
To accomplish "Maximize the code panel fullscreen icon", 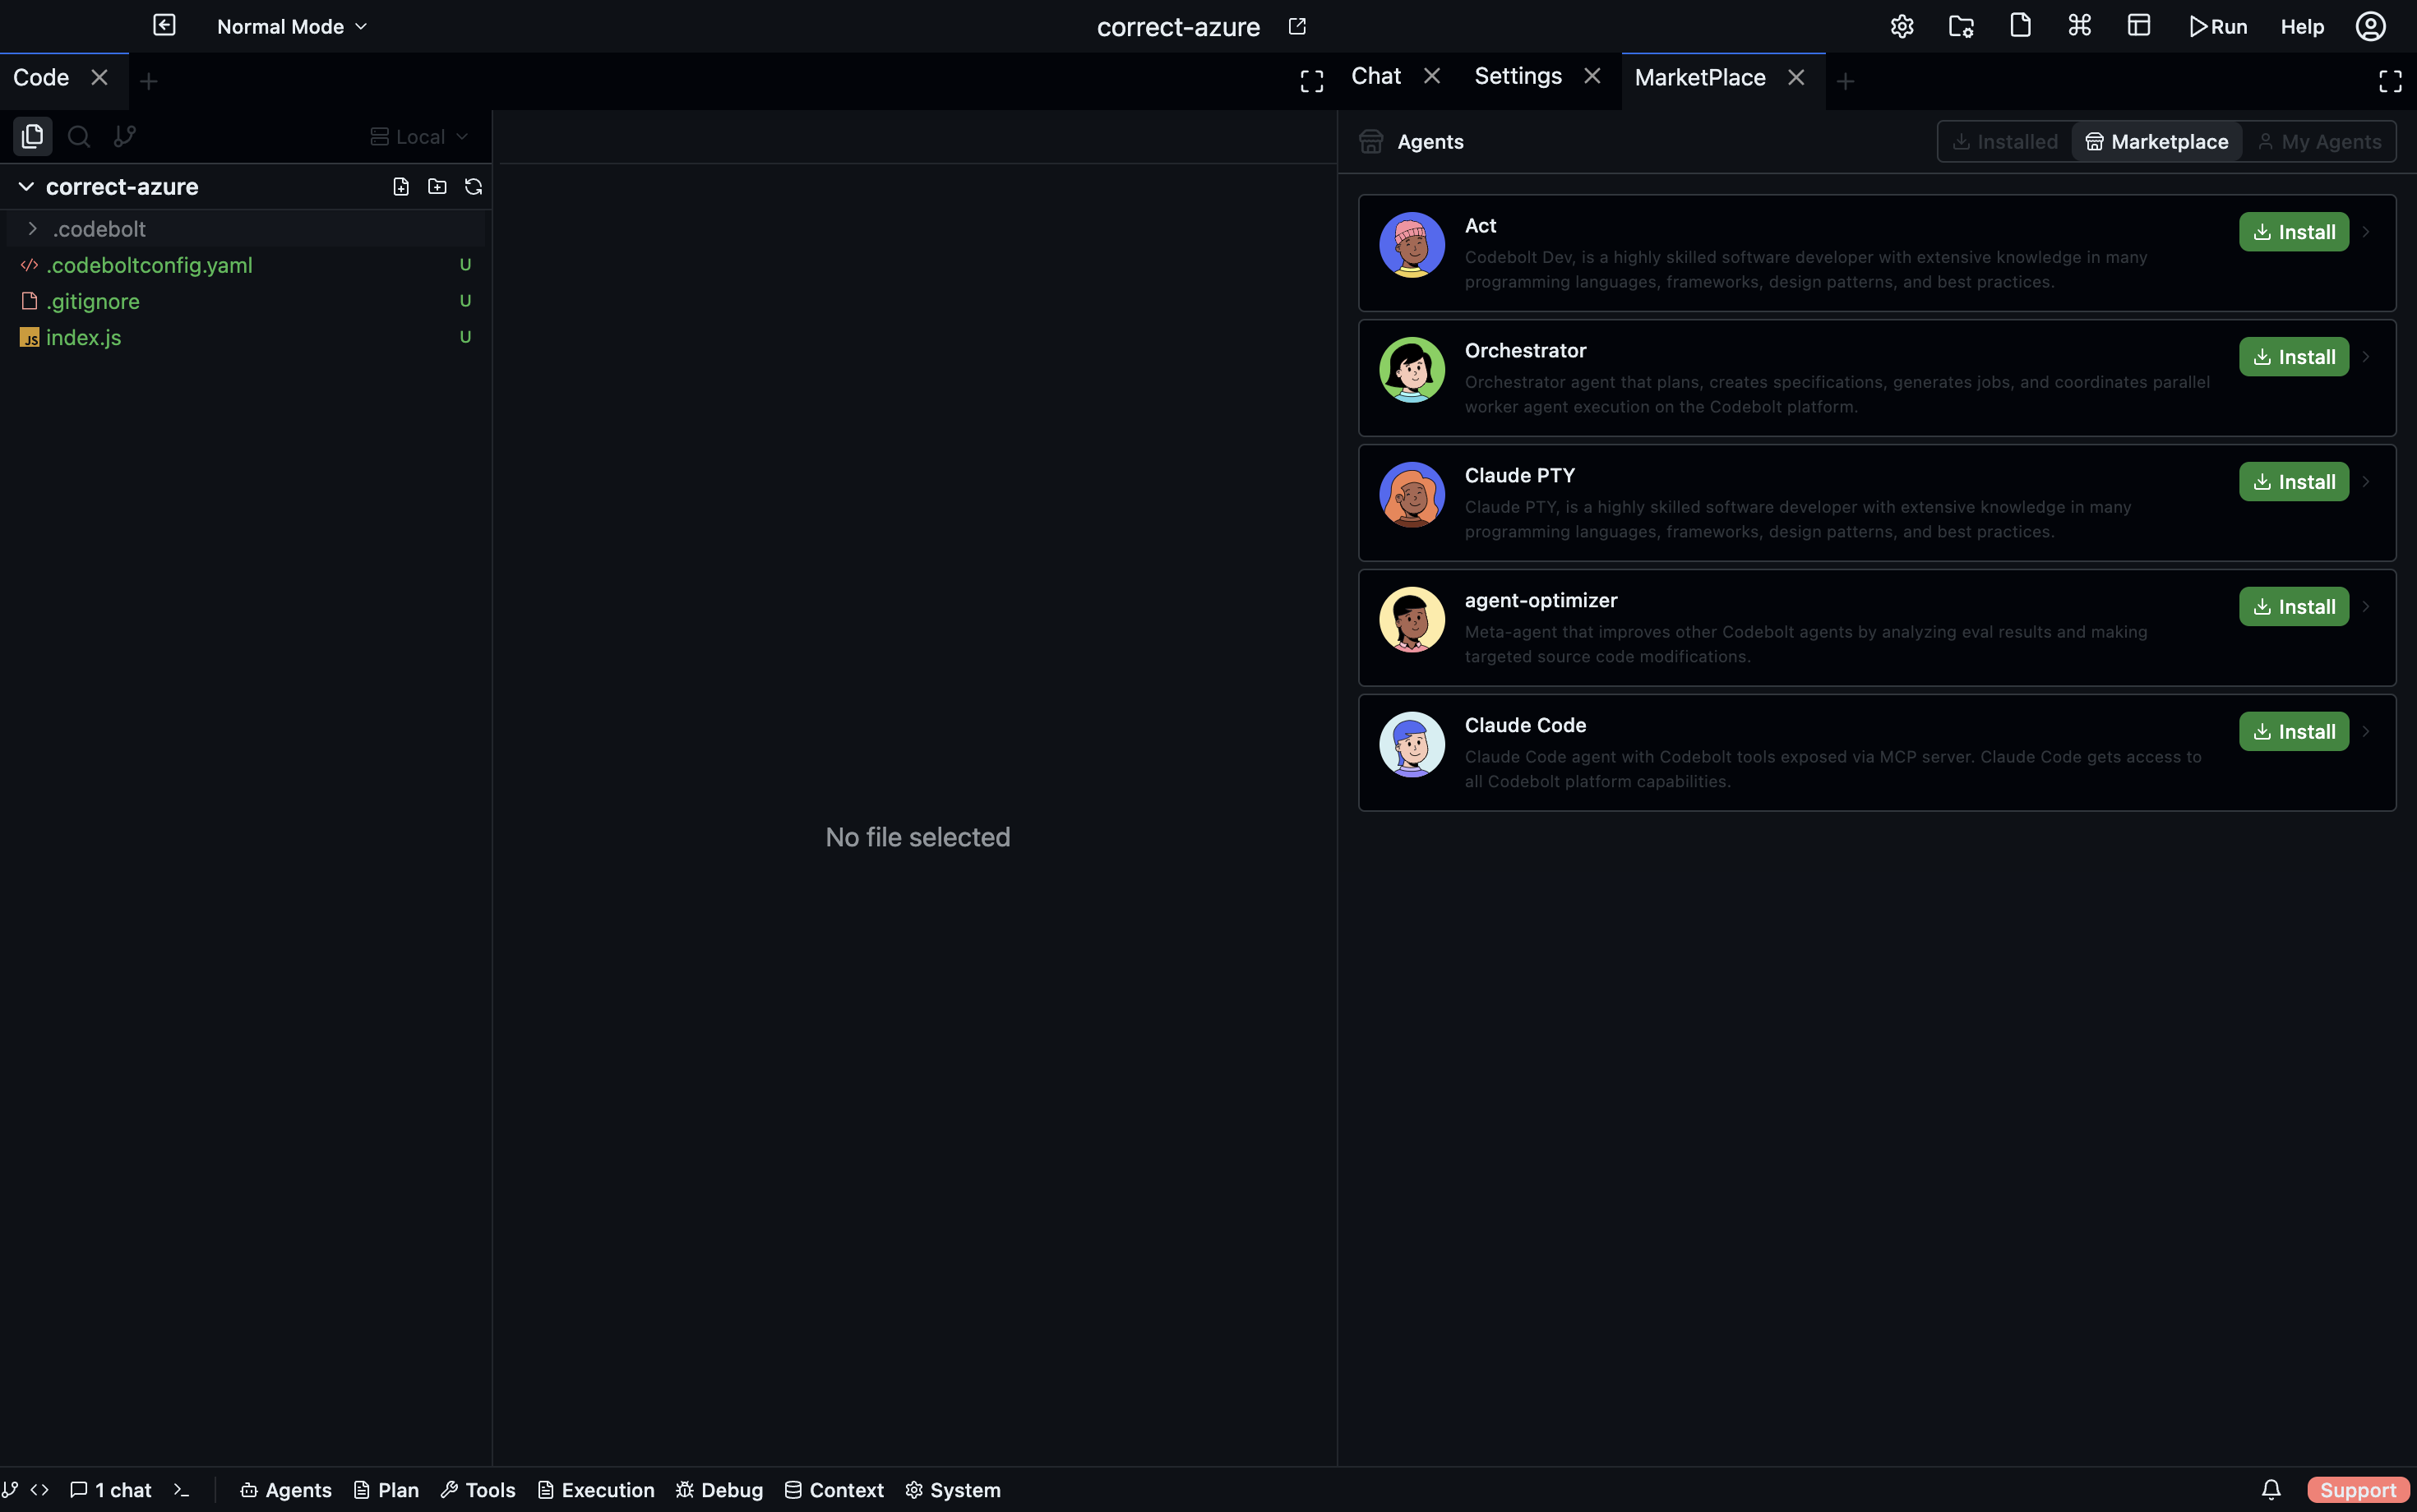I will tap(1311, 81).
